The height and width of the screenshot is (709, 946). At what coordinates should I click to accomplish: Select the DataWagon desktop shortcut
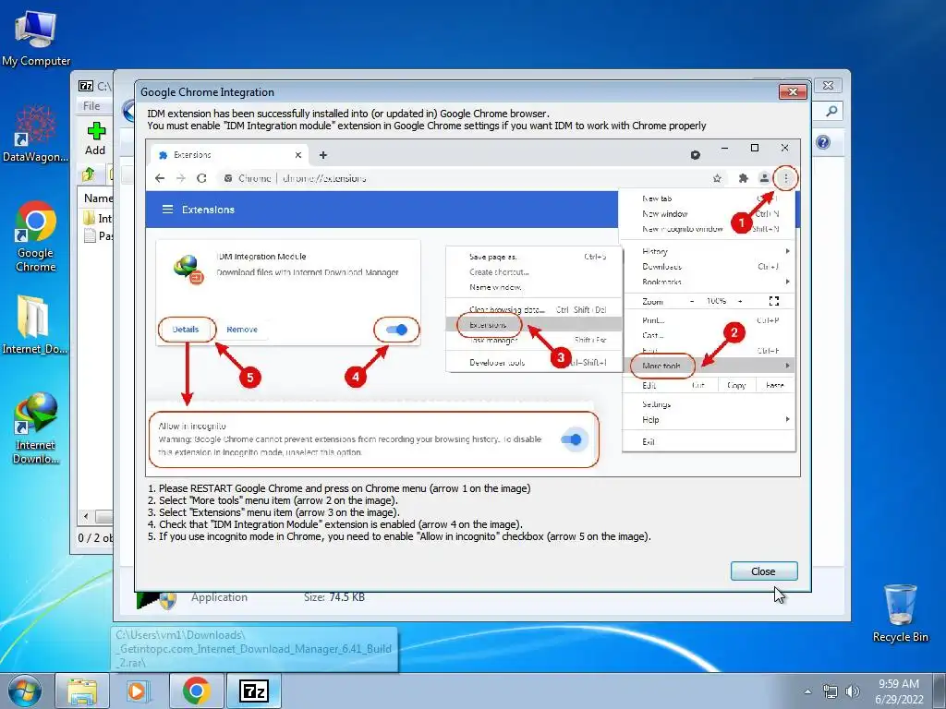pos(35,134)
